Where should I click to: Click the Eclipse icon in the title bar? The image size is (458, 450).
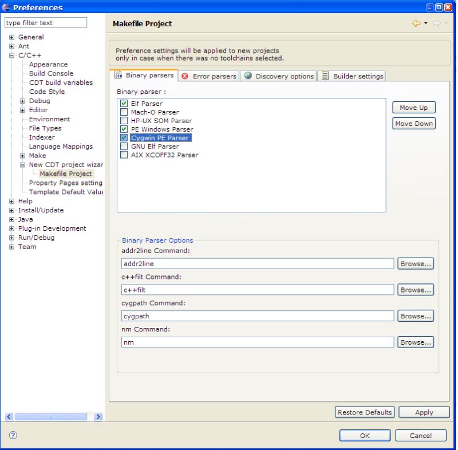click(x=6, y=7)
